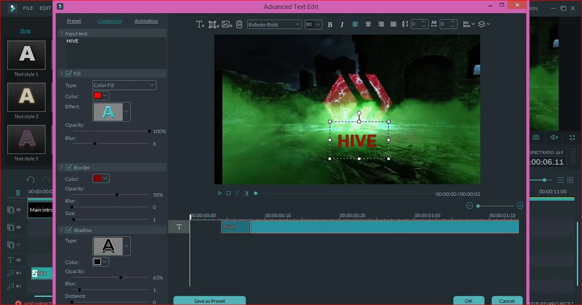The height and width of the screenshot is (305, 582).
Task: Open the Color Fill type dropdown
Action: [124, 85]
